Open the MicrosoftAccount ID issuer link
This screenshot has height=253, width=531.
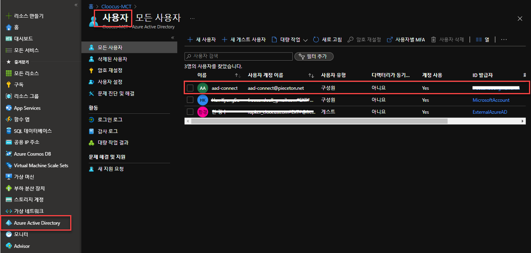[x=491, y=100]
